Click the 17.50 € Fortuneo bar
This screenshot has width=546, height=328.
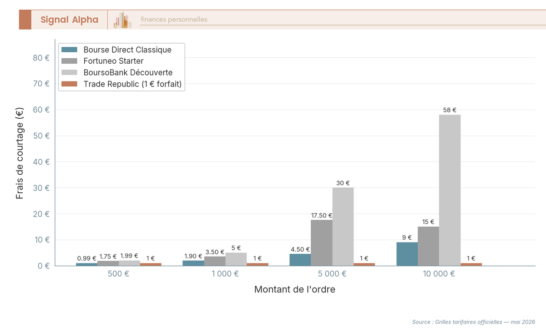322,243
